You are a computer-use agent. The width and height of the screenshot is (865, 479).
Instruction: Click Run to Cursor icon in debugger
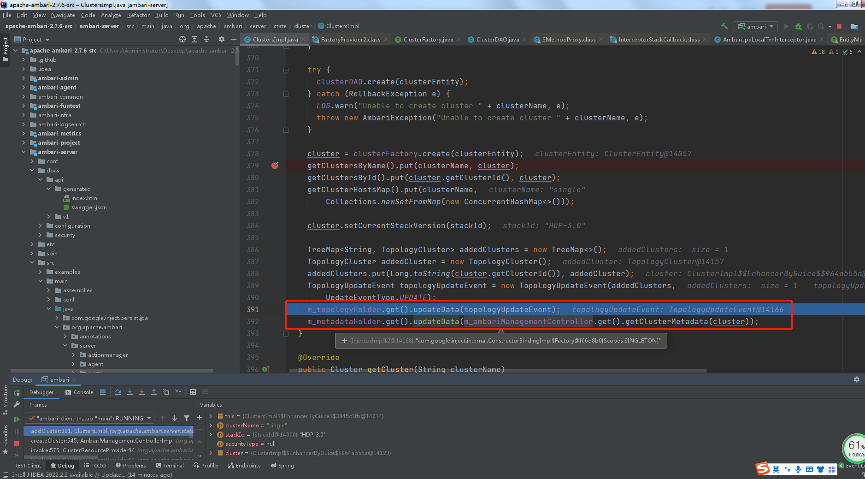(x=178, y=392)
